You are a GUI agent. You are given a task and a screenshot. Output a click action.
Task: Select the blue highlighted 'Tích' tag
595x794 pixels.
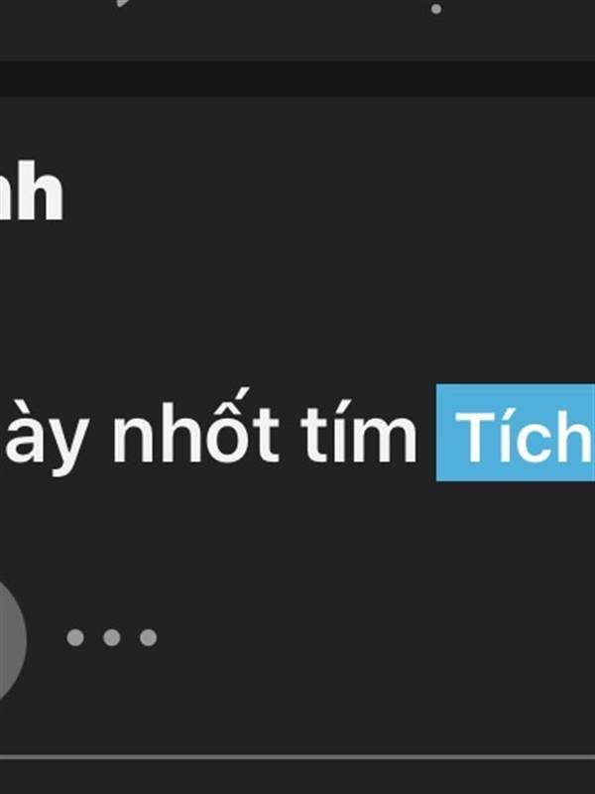click(x=516, y=433)
